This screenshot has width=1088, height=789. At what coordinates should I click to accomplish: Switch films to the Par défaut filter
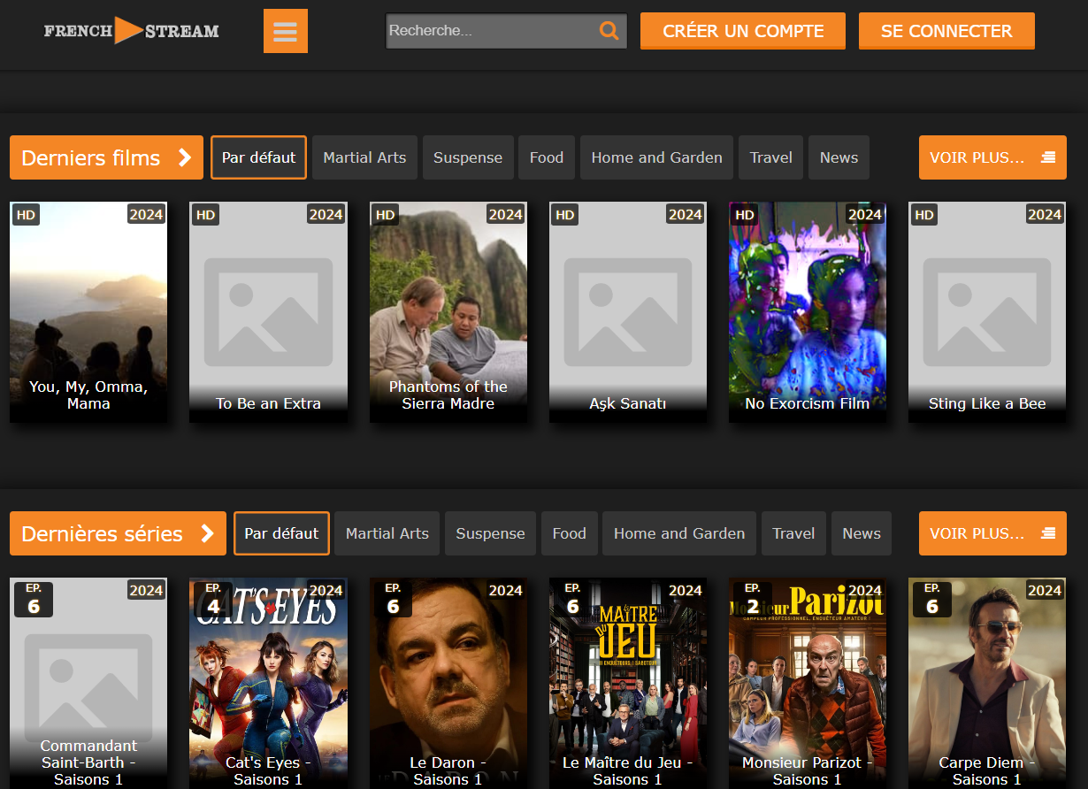pos(258,157)
